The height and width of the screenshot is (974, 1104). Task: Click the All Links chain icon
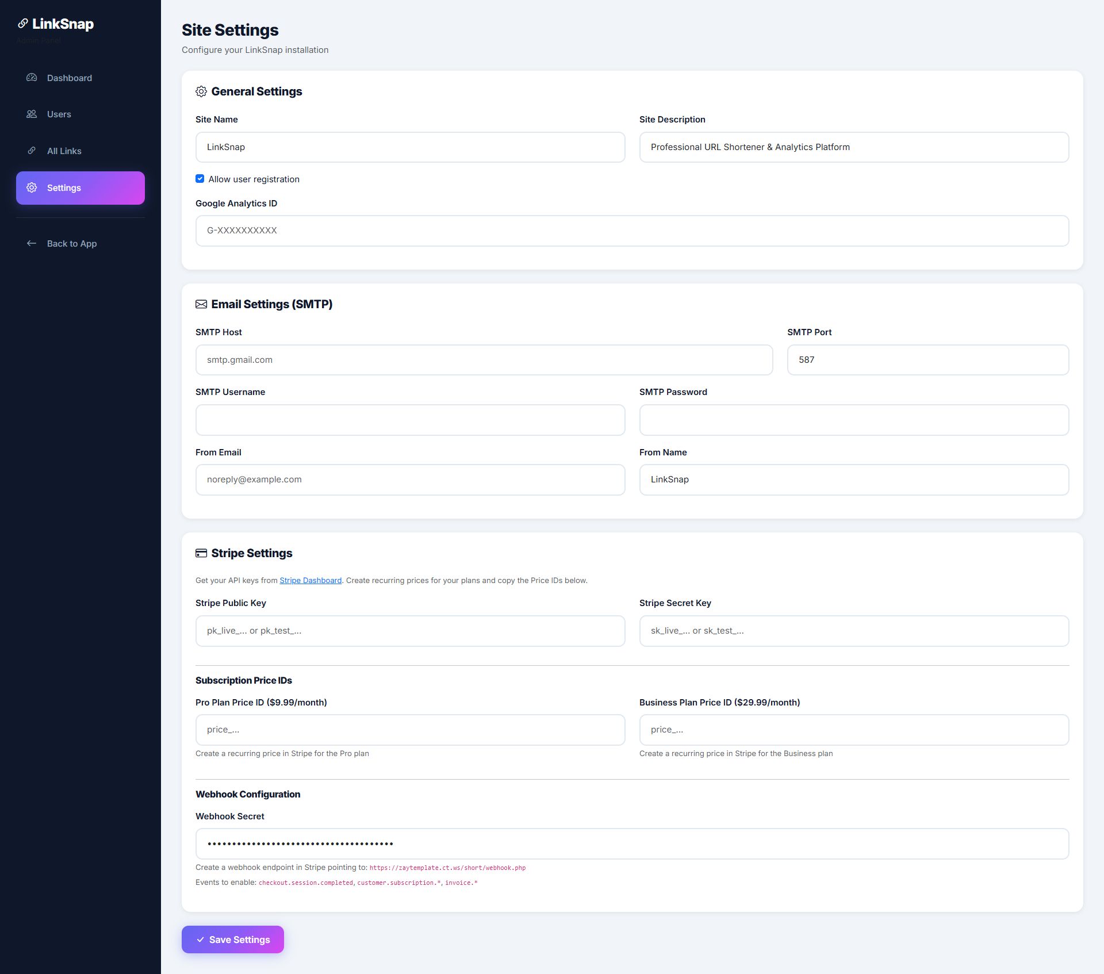(x=32, y=151)
